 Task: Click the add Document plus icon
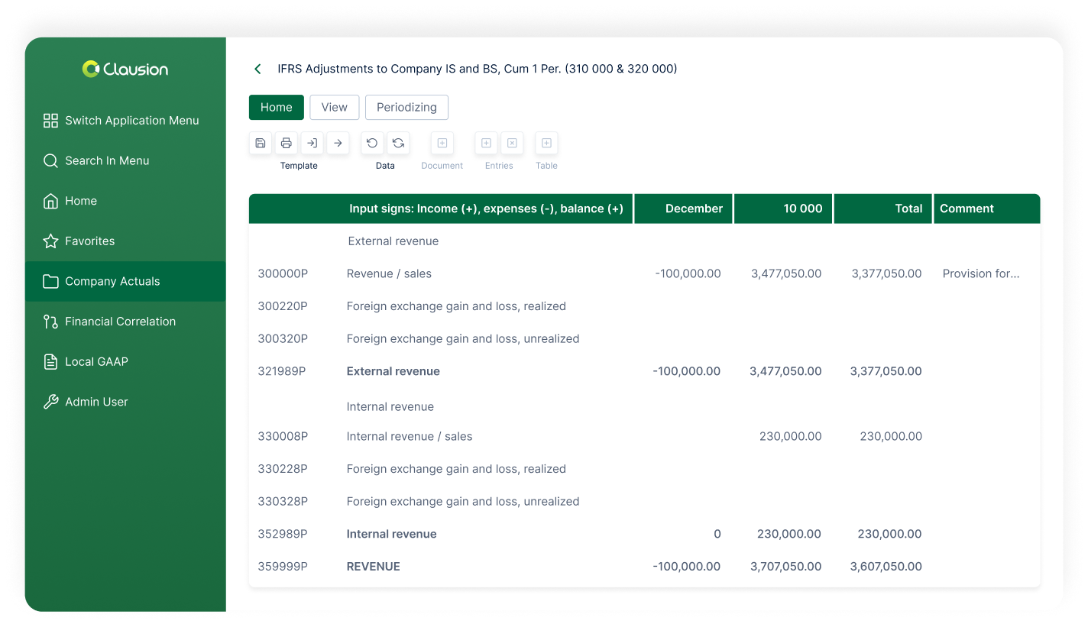tap(442, 143)
